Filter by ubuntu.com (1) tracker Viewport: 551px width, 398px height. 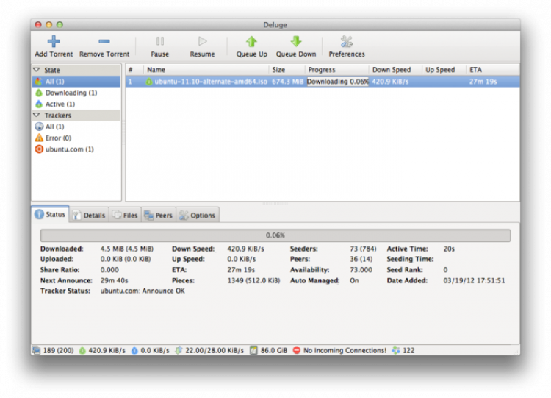click(76, 149)
